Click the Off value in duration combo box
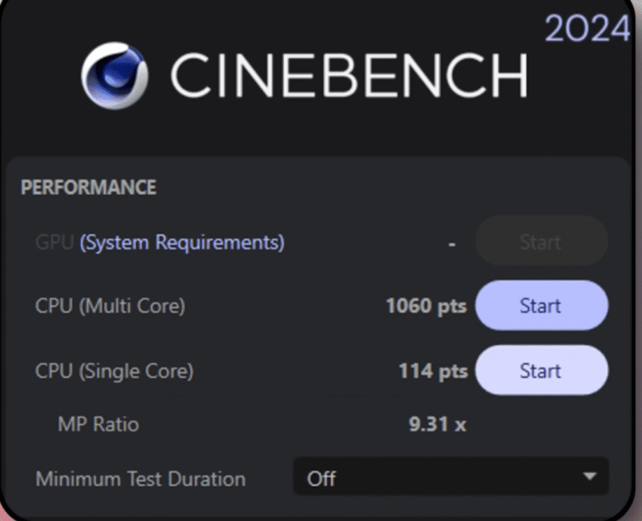642x521 pixels. (322, 479)
